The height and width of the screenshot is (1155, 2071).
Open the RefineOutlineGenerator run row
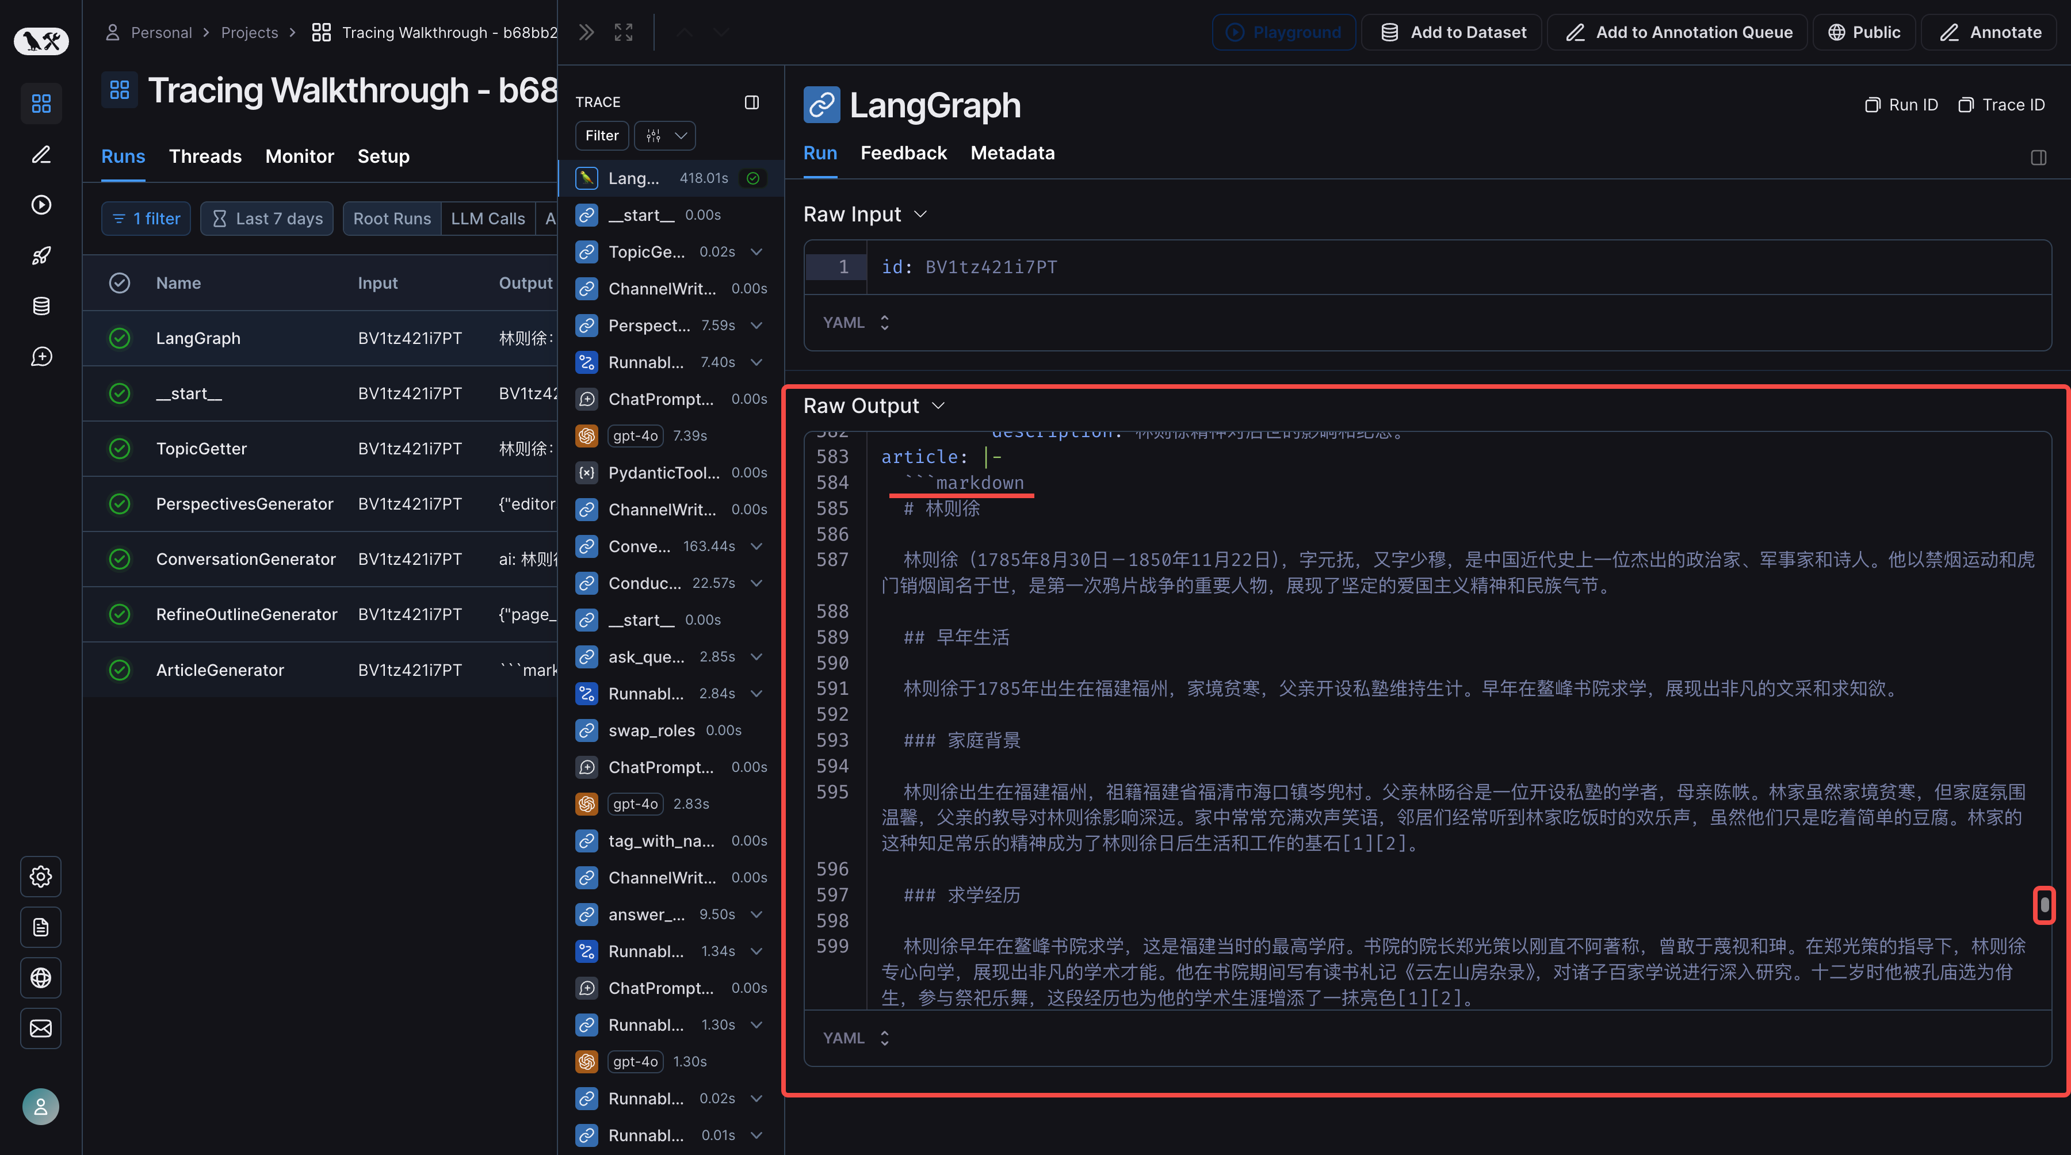[x=320, y=614]
